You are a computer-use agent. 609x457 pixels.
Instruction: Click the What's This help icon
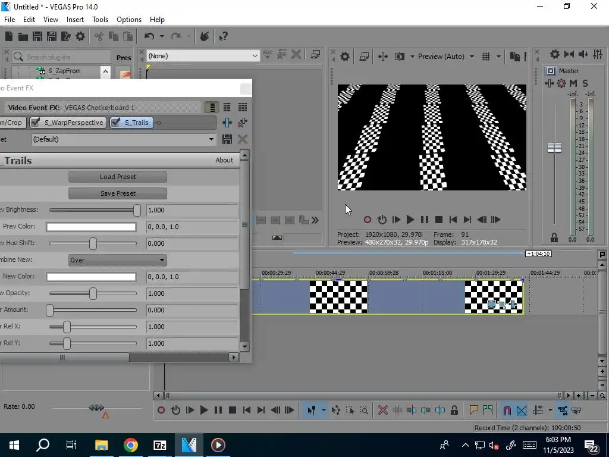223,36
